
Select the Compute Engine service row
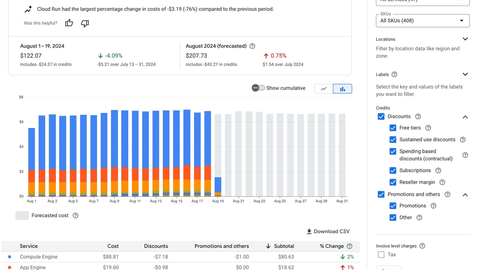click(x=180, y=257)
